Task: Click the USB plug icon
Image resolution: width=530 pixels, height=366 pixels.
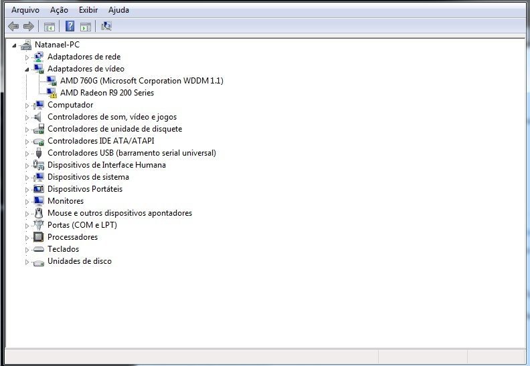Action: pos(39,153)
